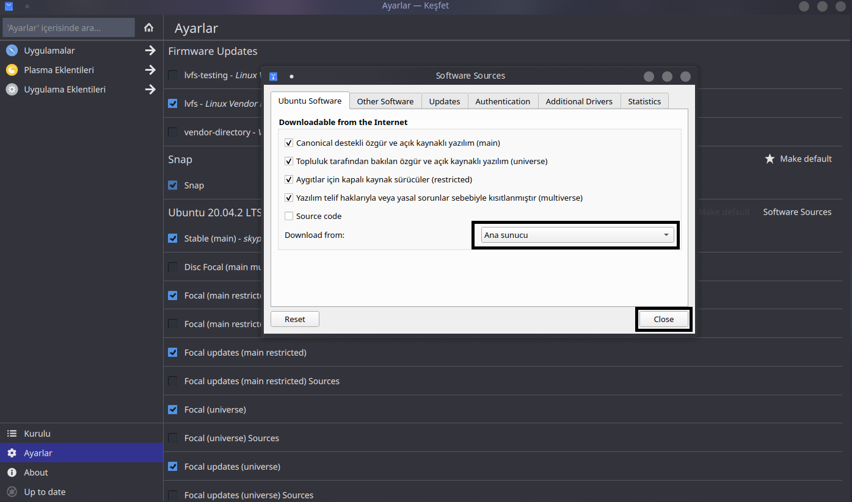Click Software Sources button in Ubuntu section

pos(797,212)
